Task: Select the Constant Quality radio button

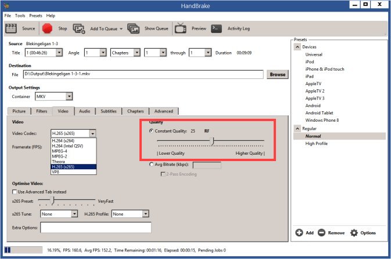Action: point(151,131)
